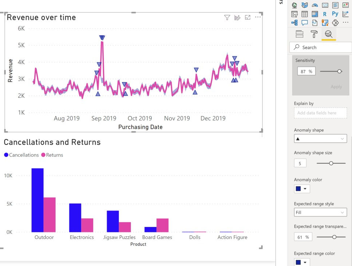The width and height of the screenshot is (352, 266).
Task: Choose the Matrix visualization icon
Action: coord(315,14)
